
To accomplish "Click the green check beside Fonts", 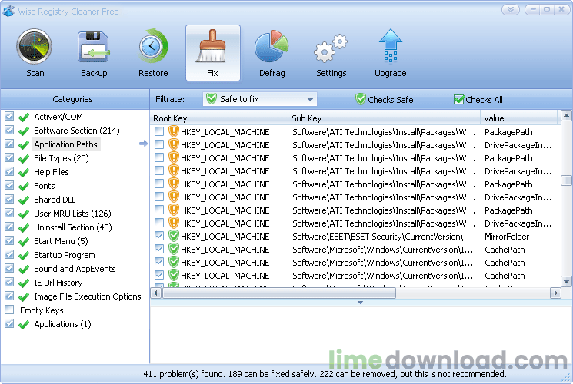I will click(24, 187).
